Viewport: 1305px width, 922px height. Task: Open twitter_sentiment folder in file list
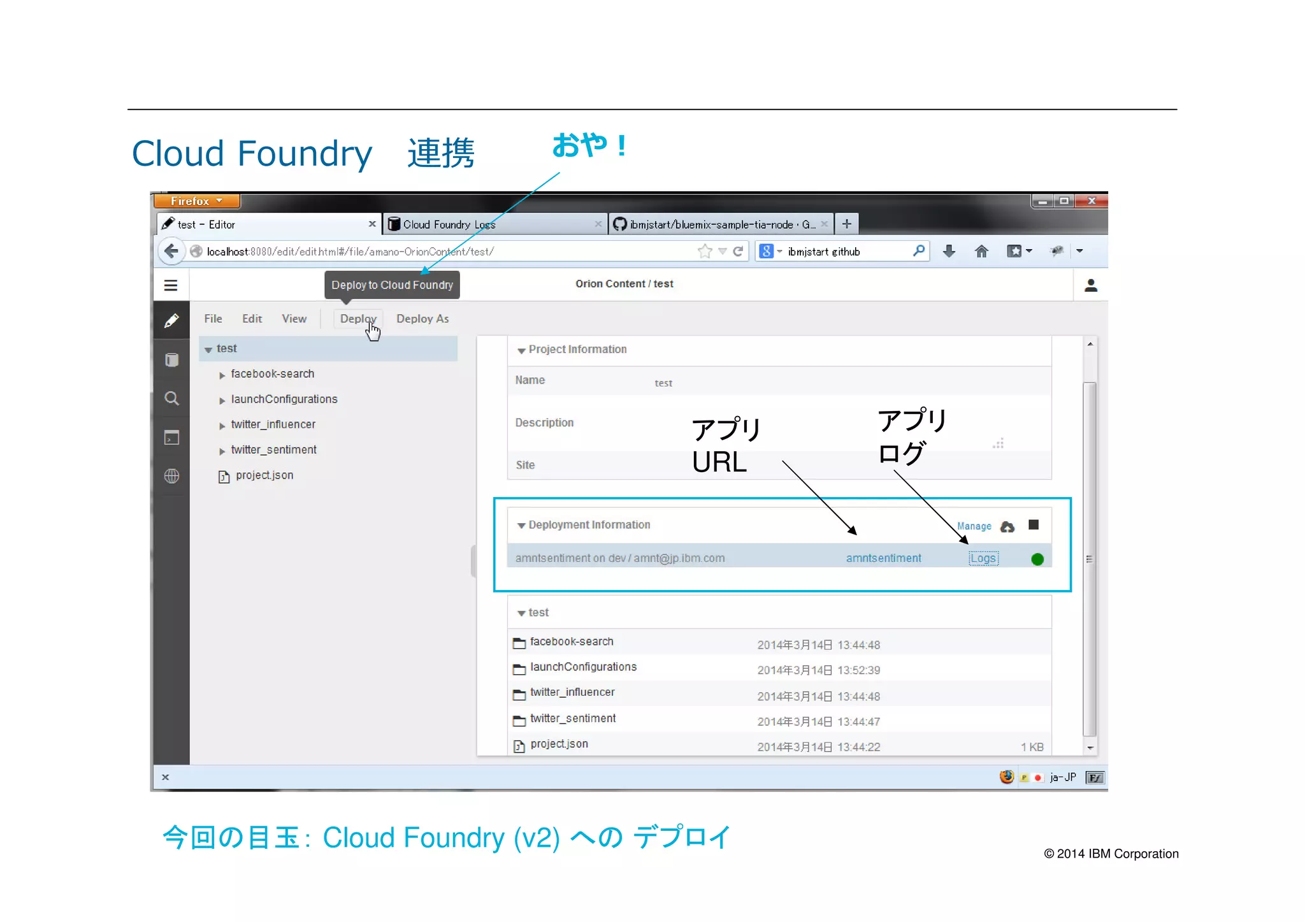tap(573, 719)
